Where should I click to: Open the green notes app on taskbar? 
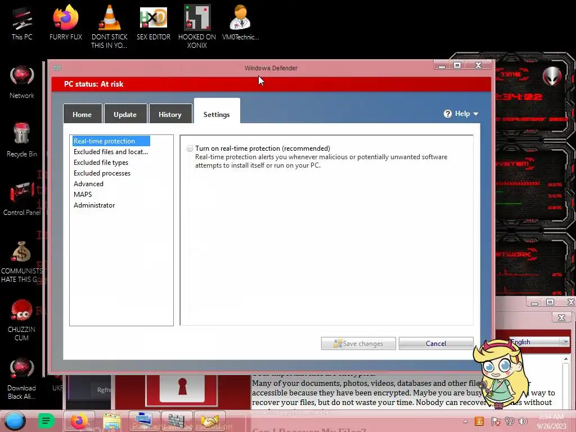point(46,421)
